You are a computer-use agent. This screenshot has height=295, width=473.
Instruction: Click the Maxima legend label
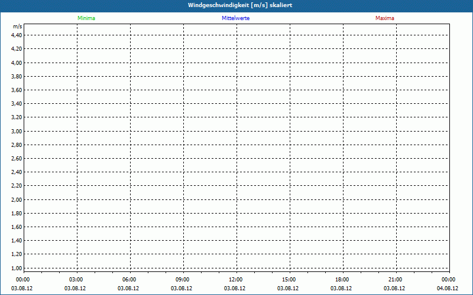point(384,18)
